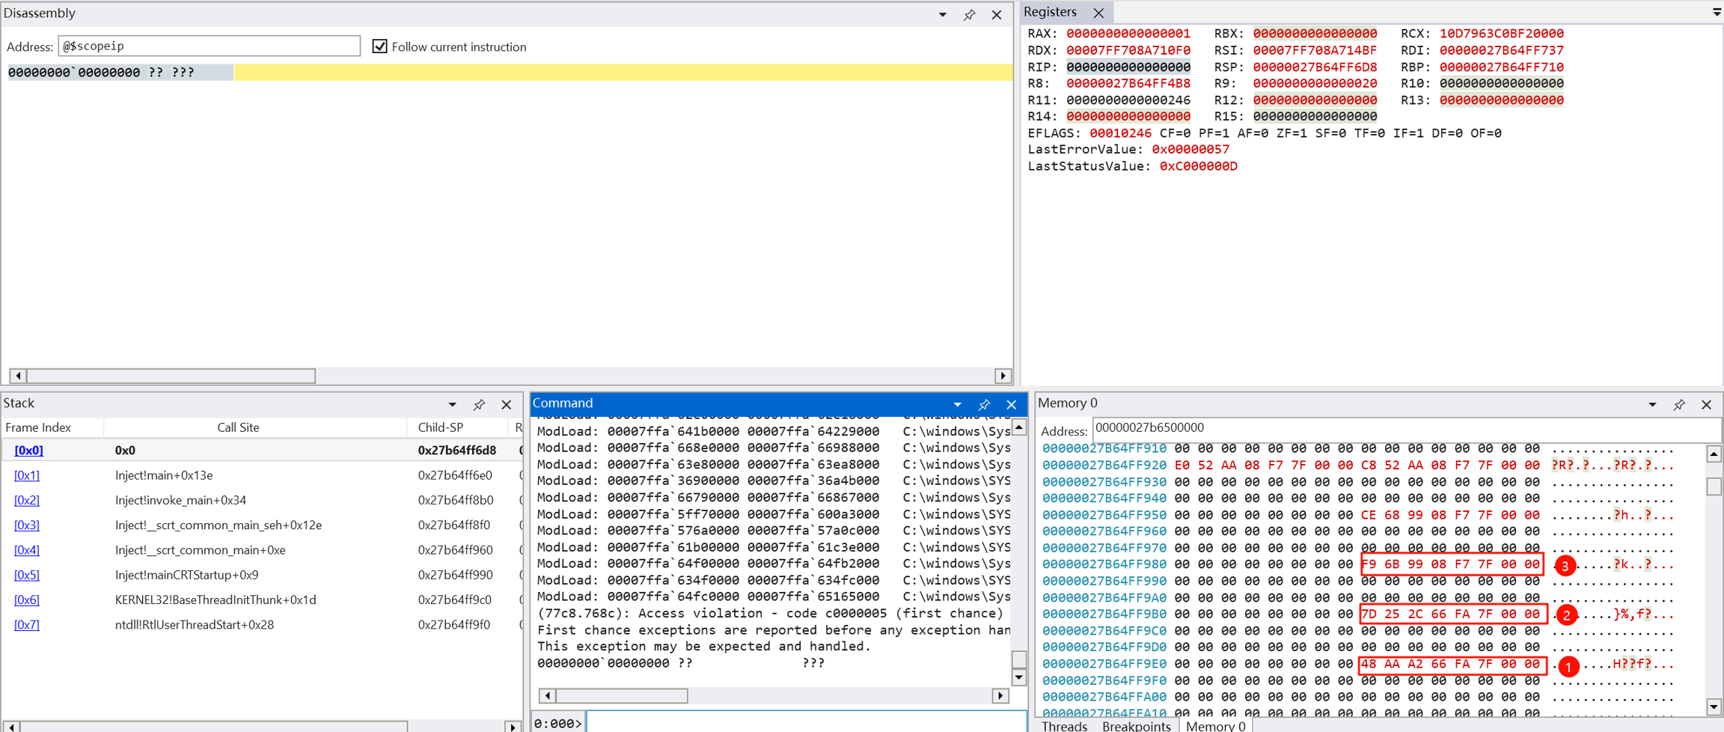Open Command window options dropdown

[957, 404]
